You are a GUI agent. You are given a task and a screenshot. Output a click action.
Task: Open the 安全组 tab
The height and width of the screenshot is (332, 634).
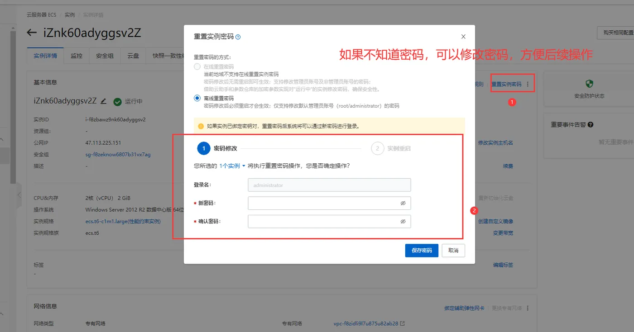tap(105, 56)
